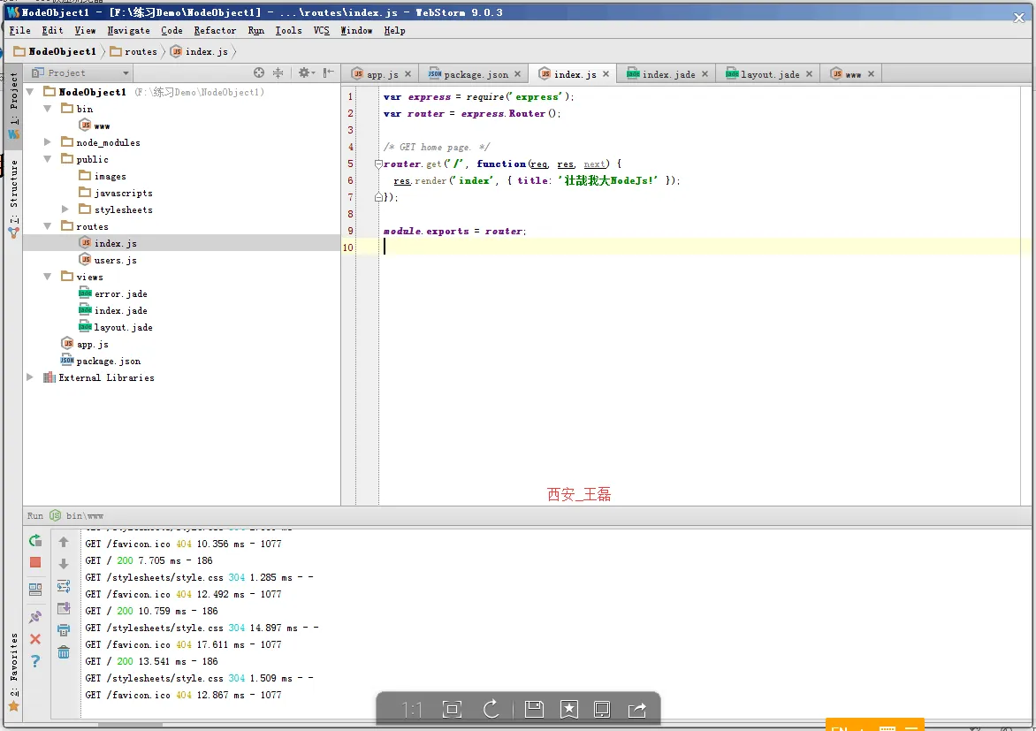This screenshot has height=731, width=1036.
Task: Open users.js in the project tree
Action: click(x=115, y=260)
